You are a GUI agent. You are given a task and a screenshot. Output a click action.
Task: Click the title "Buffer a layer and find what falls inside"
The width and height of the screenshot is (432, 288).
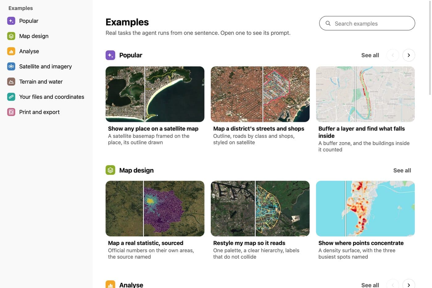tap(362, 132)
